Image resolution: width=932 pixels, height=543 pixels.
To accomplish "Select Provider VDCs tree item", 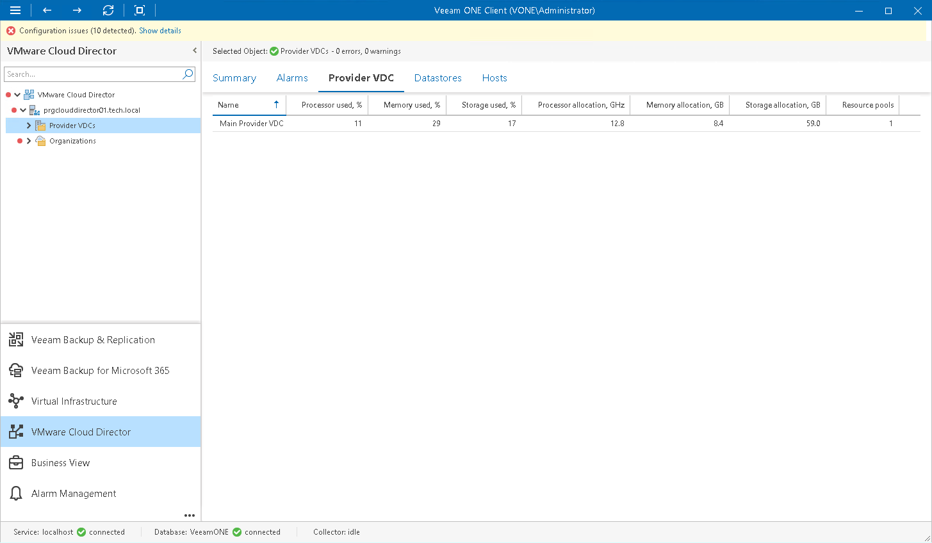I will point(72,126).
